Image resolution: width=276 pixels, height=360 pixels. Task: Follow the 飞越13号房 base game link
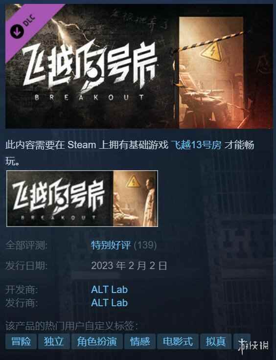[196, 145]
